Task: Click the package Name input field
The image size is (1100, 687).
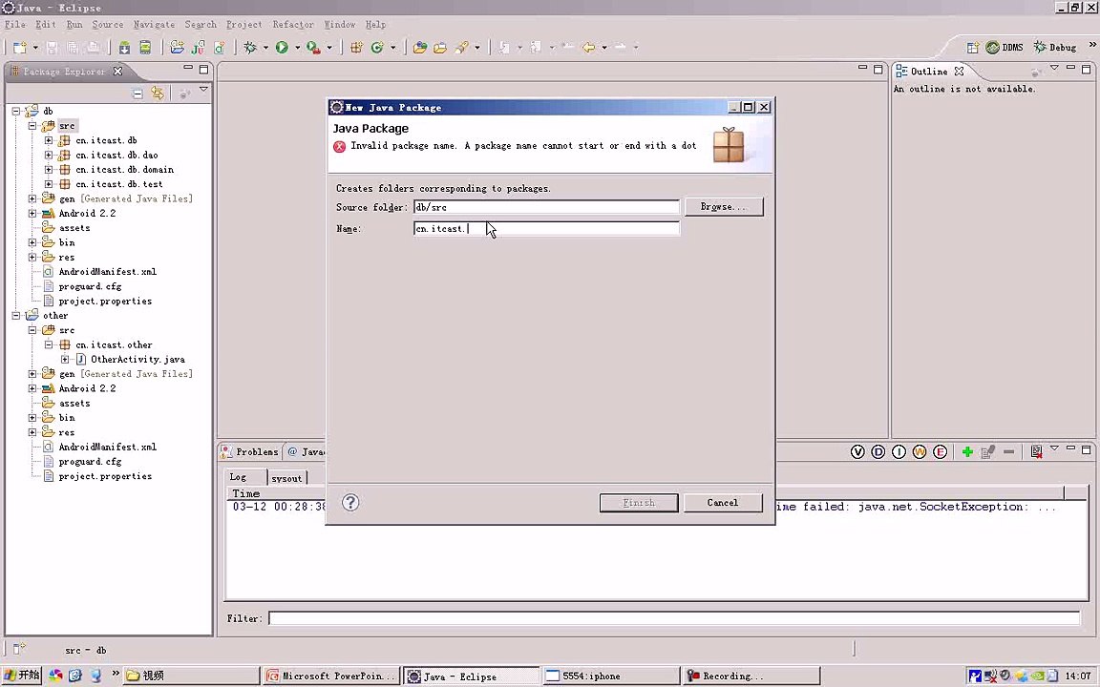Action: (x=546, y=229)
